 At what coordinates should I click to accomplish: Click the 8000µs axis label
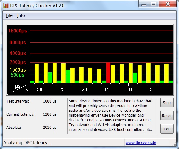pyautogui.click(x=18, y=42)
